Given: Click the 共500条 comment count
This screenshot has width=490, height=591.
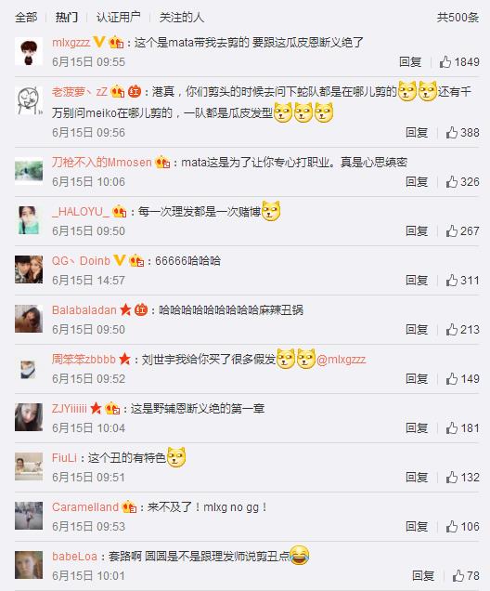Looking at the screenshot, I should [458, 18].
